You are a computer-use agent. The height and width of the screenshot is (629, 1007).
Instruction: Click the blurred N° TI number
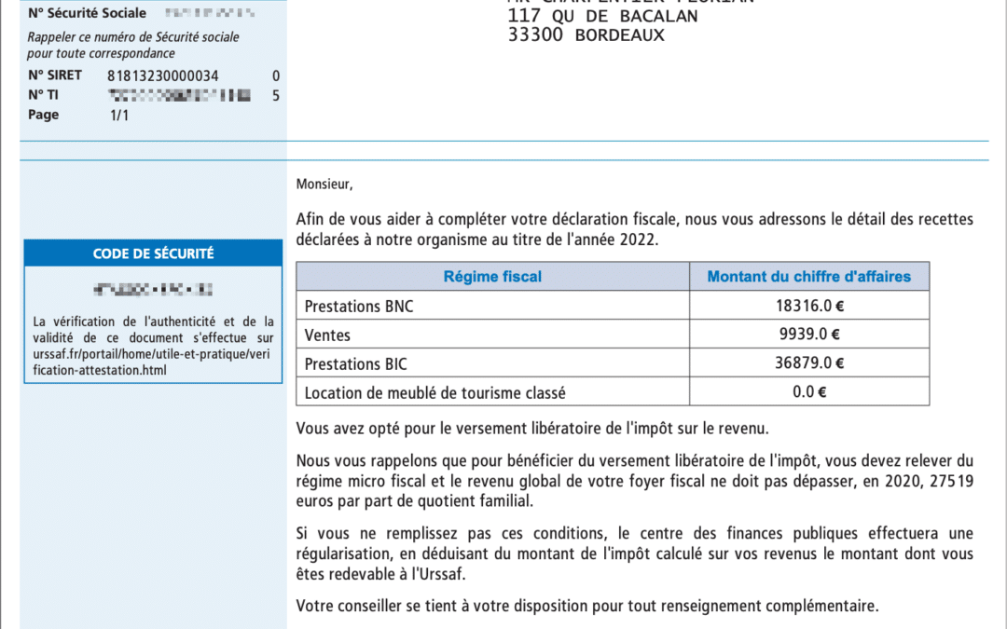click(179, 95)
